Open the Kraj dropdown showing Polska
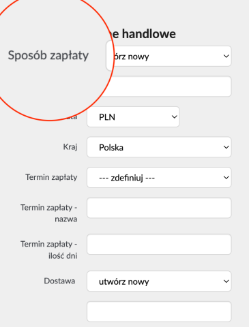Image resolution: width=249 pixels, height=327 pixels. click(x=159, y=147)
